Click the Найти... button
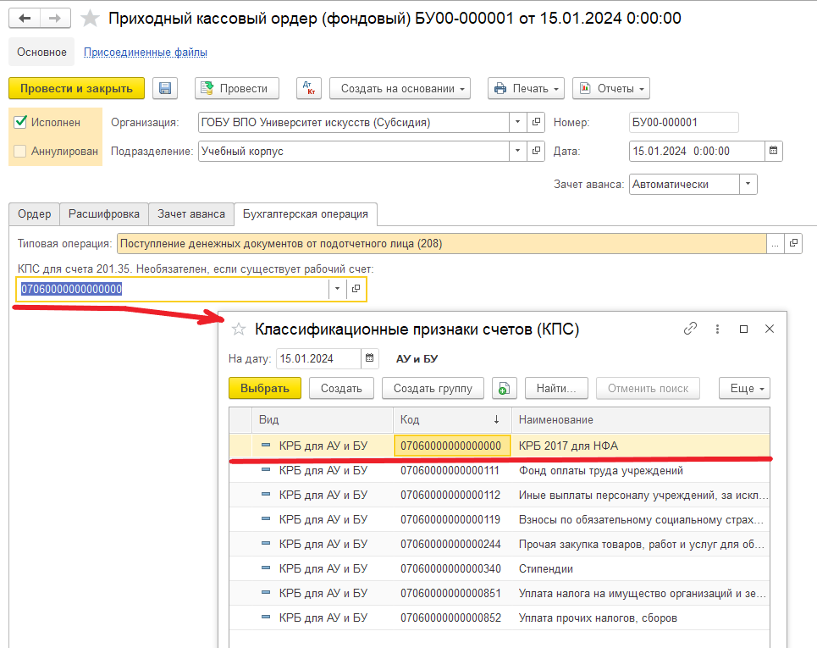The width and height of the screenshot is (817, 648). click(x=556, y=389)
